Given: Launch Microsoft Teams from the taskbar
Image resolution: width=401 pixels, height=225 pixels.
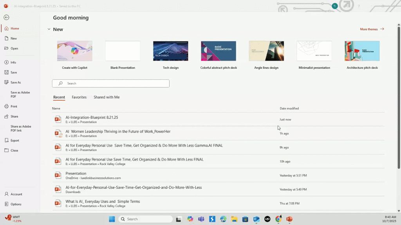Looking at the screenshot, I should click(201, 219).
